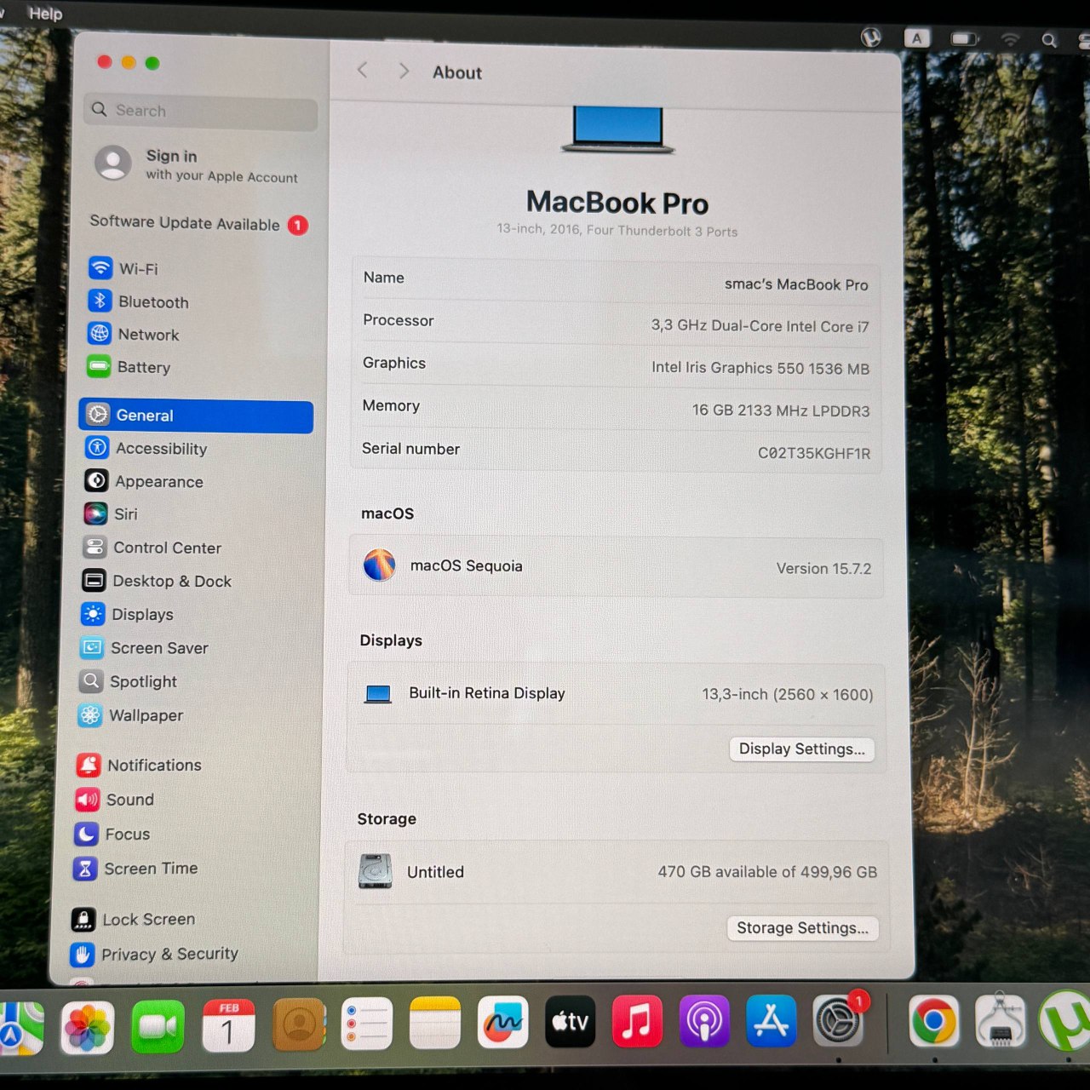Open Storage Settings
This screenshot has width=1090, height=1090.
(x=801, y=927)
